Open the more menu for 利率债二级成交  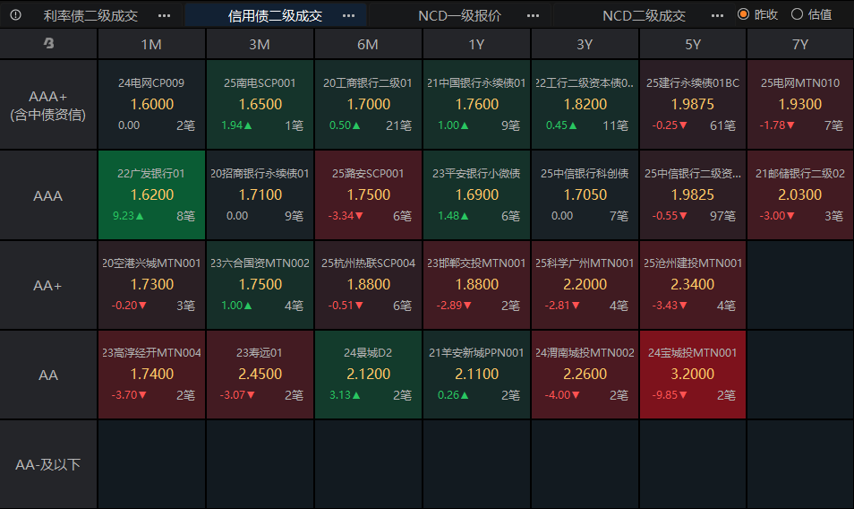click(x=164, y=16)
